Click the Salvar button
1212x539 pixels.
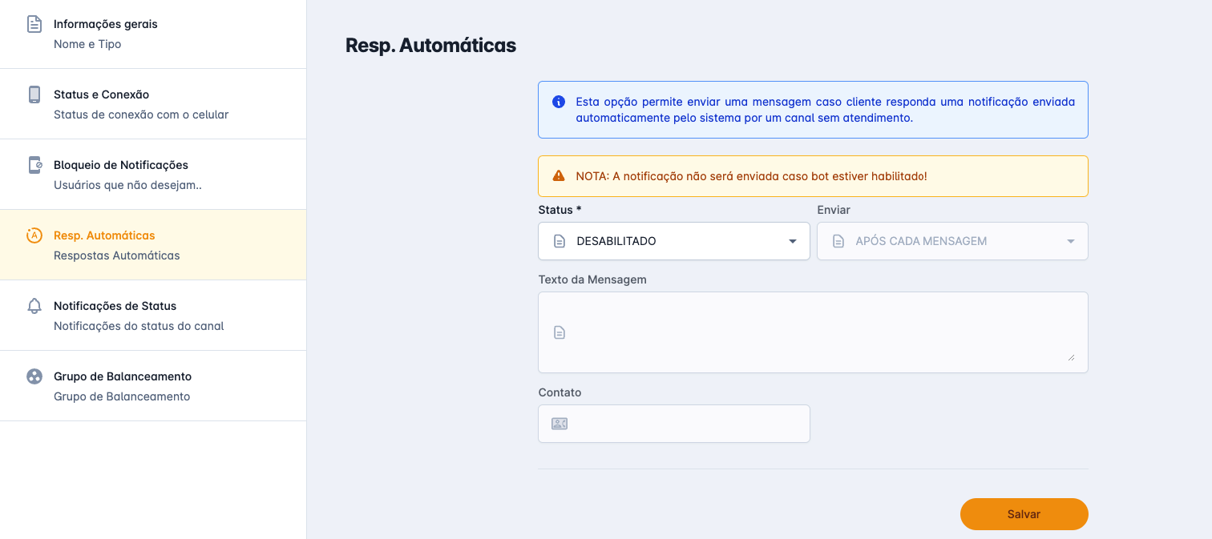click(x=1024, y=513)
